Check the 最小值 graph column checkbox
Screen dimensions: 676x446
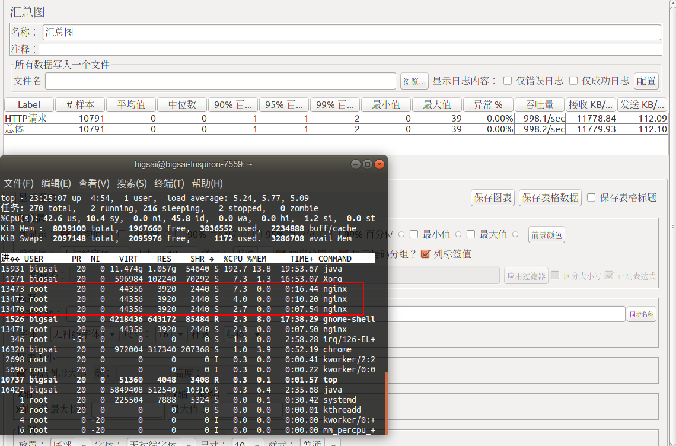coord(414,234)
